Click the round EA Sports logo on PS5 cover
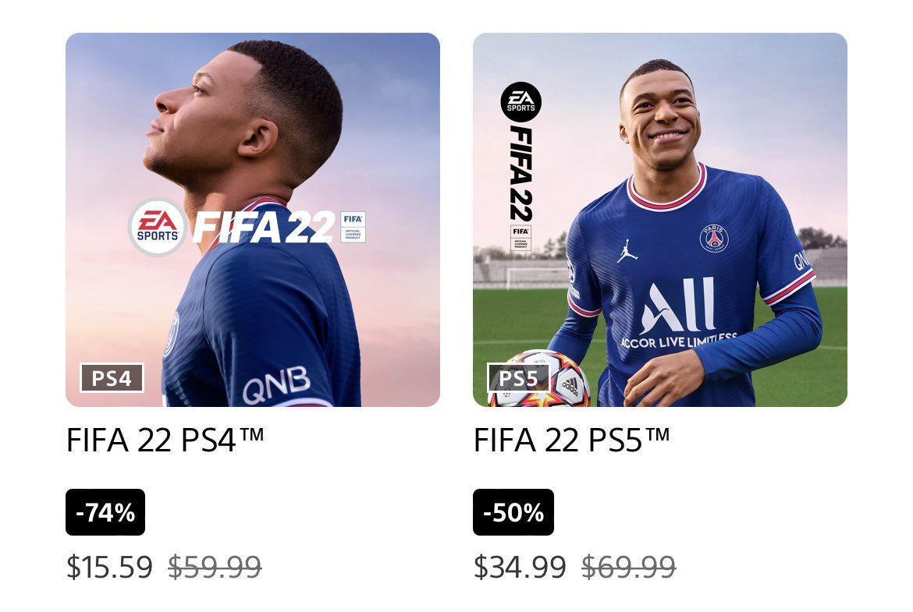Image resolution: width=913 pixels, height=612 pixels. coord(520,102)
